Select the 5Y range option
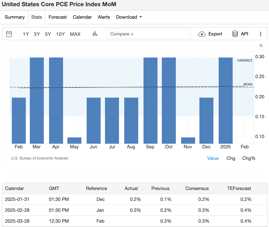The width and height of the screenshot is (269, 227). click(x=48, y=34)
